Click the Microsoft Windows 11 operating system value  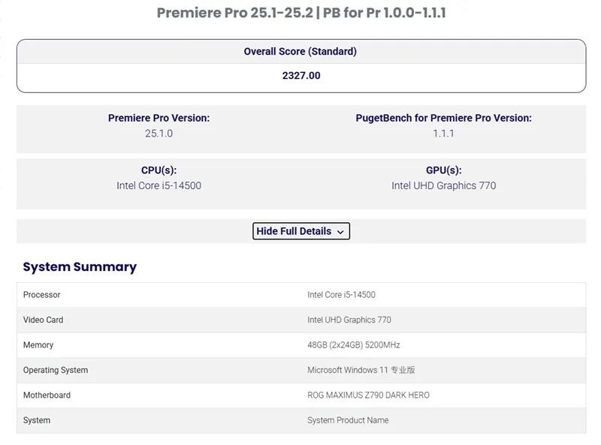361,370
